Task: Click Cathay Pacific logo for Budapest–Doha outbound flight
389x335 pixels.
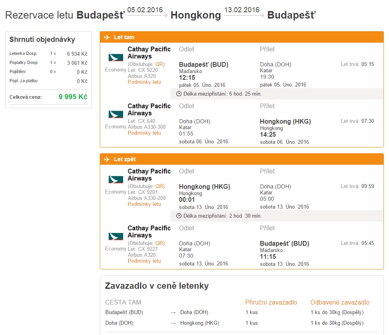Action: [x=116, y=57]
